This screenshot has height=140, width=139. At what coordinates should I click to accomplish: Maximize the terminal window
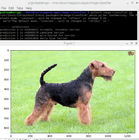pyautogui.click(x=132, y=3)
